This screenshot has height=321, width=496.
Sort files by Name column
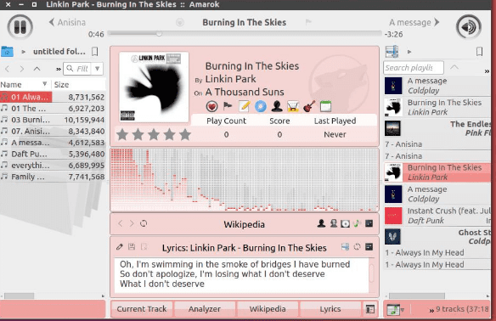coord(25,84)
